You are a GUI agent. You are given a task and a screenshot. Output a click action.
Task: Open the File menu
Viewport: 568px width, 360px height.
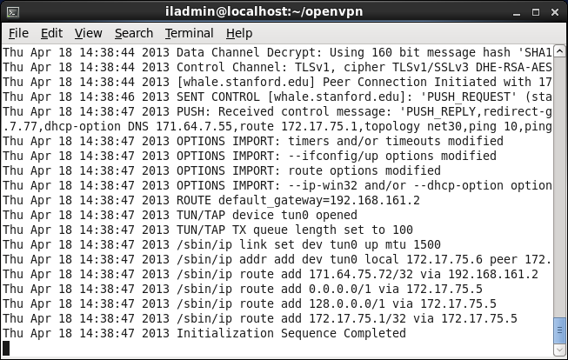[18, 33]
